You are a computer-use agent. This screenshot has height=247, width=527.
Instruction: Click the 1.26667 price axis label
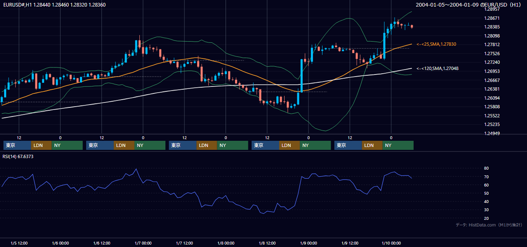(x=492, y=80)
